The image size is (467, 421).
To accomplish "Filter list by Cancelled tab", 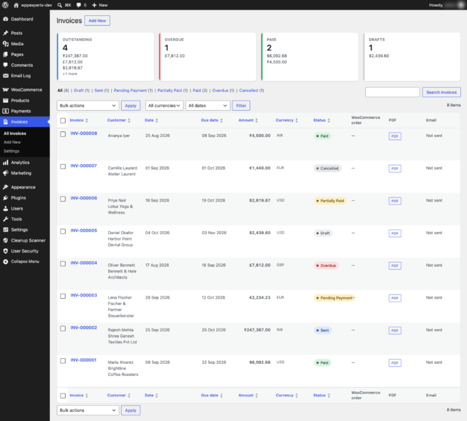I will (248, 91).
